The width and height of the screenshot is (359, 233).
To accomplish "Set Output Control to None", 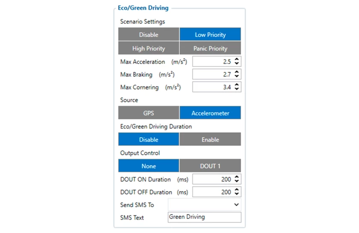I will pyautogui.click(x=149, y=166).
